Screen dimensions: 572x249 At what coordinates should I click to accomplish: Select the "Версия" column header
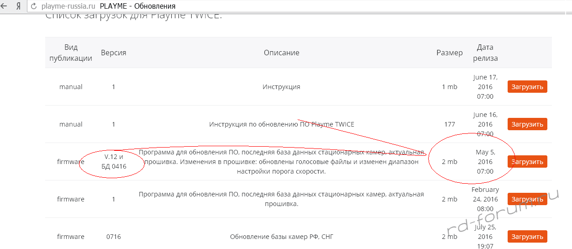click(113, 53)
